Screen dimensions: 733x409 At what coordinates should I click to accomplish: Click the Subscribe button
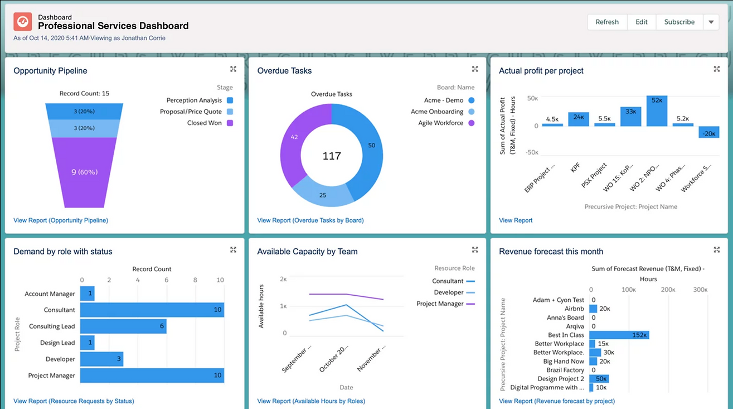click(x=679, y=22)
